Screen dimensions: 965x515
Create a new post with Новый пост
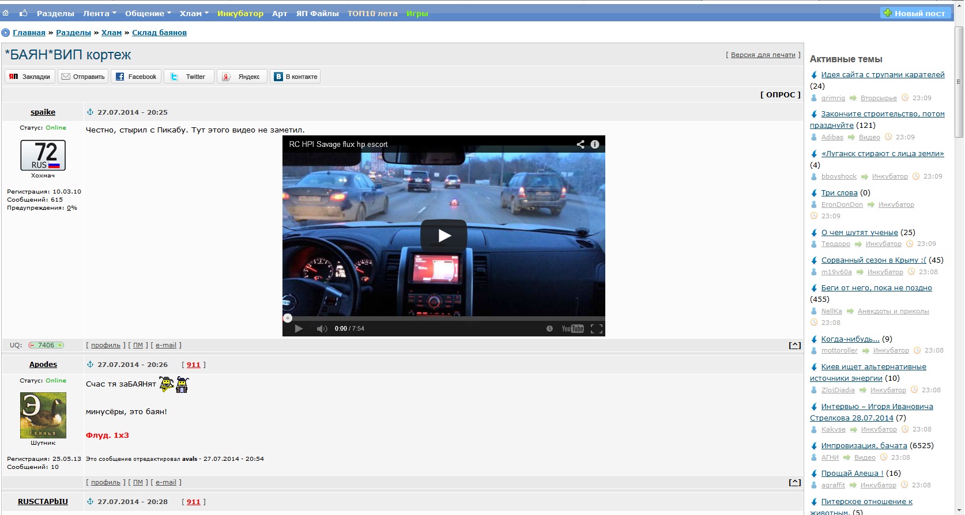click(915, 13)
